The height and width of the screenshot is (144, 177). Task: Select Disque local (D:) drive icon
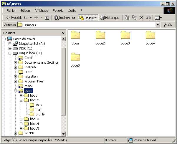click(x=15, y=53)
